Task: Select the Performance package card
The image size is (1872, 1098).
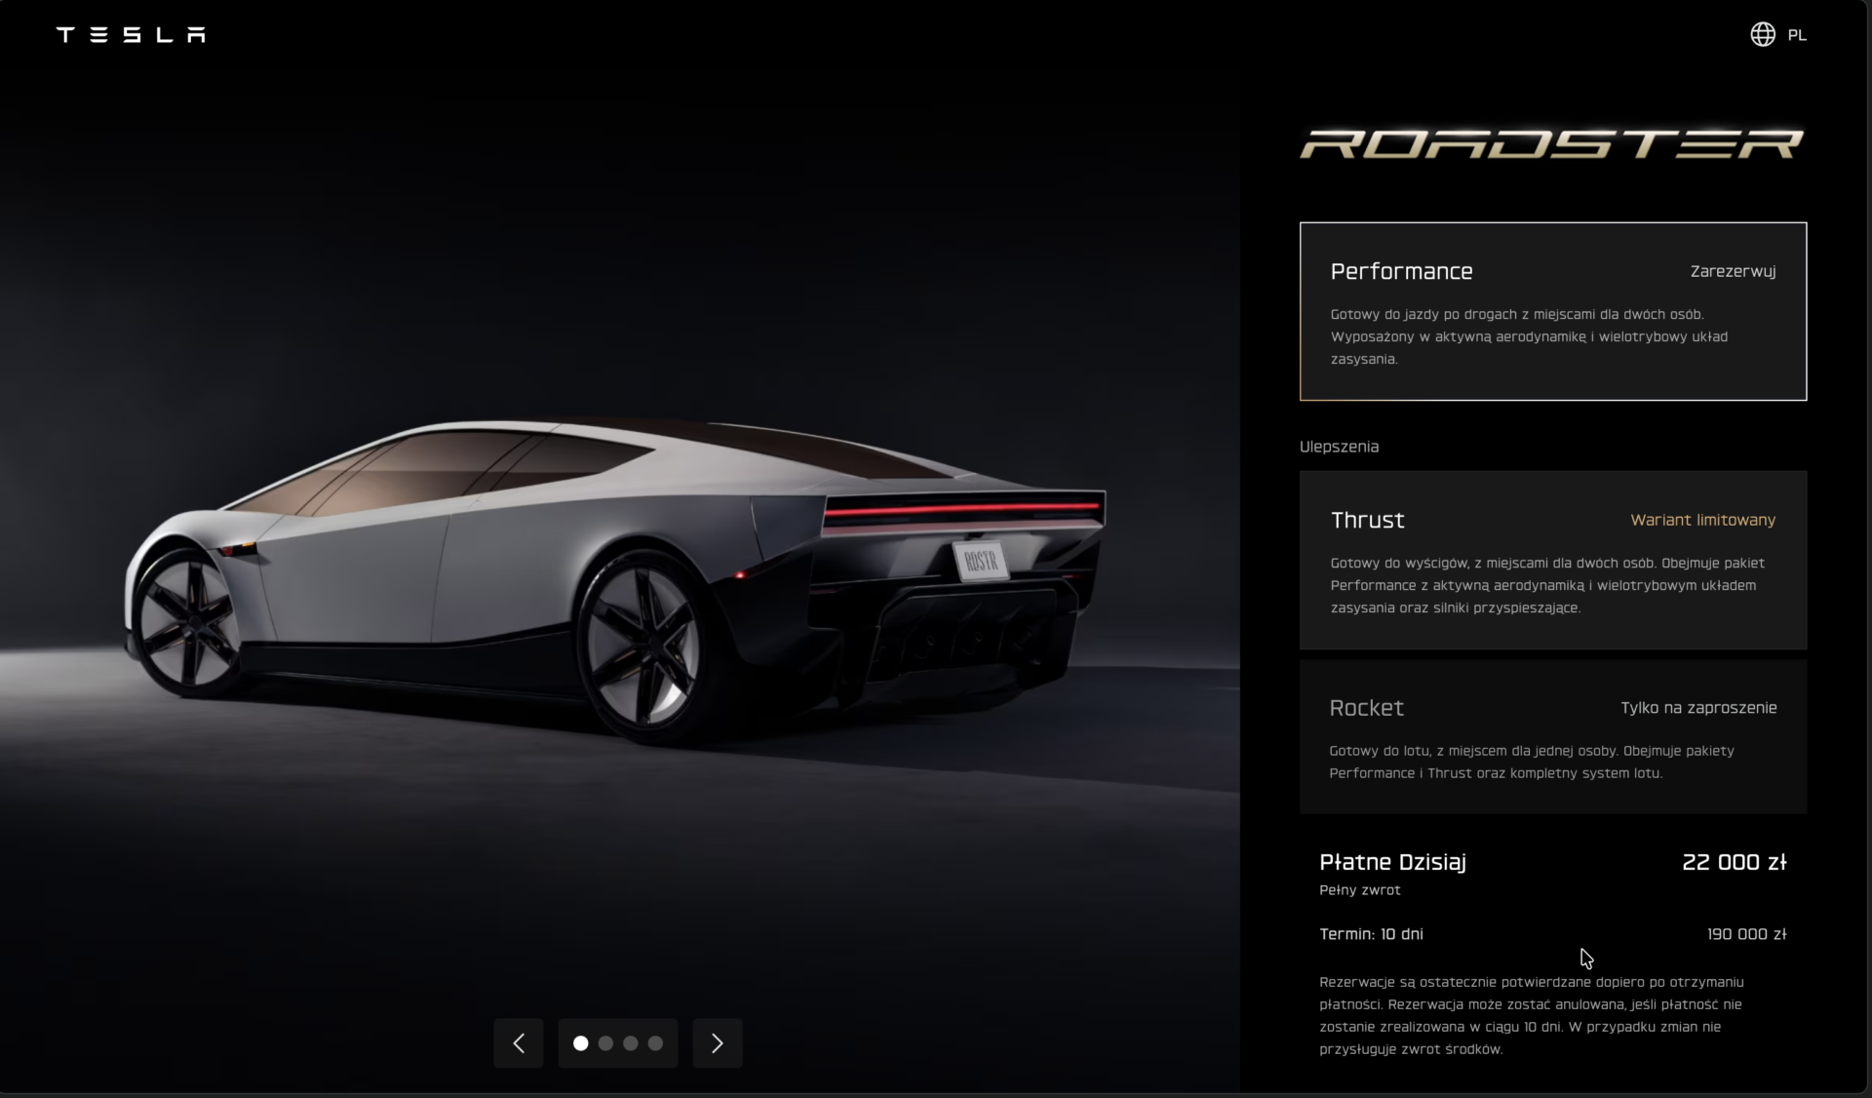Action: pos(1553,311)
